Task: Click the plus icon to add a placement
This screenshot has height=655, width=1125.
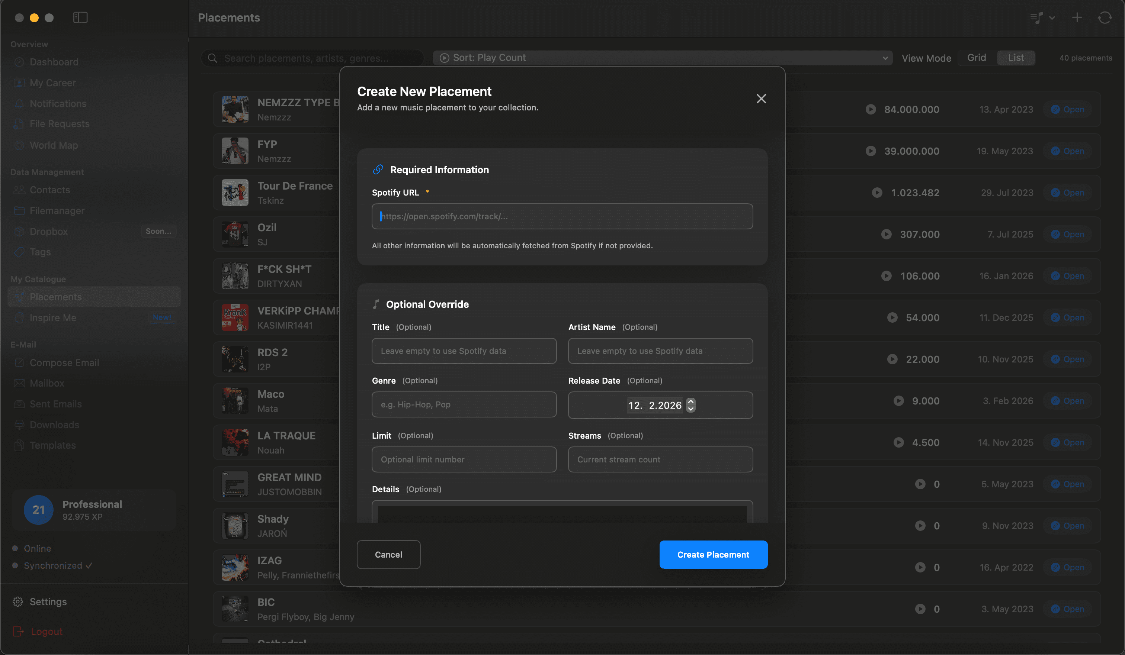Action: click(x=1077, y=17)
